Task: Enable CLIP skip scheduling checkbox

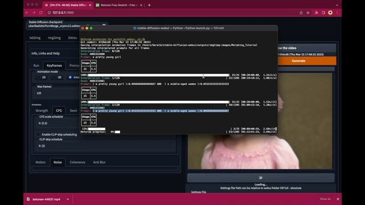Action: (x=39, y=134)
